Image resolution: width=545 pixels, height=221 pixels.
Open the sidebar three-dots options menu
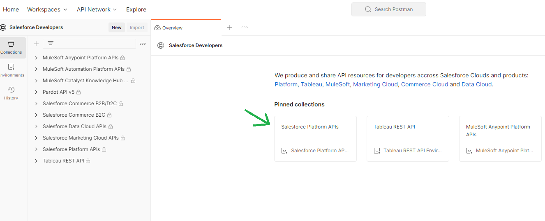(143, 44)
